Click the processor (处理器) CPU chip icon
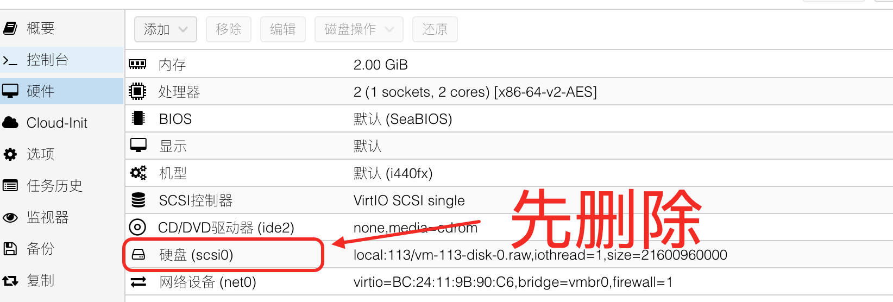Viewport: 893px width, 302px height. [137, 91]
